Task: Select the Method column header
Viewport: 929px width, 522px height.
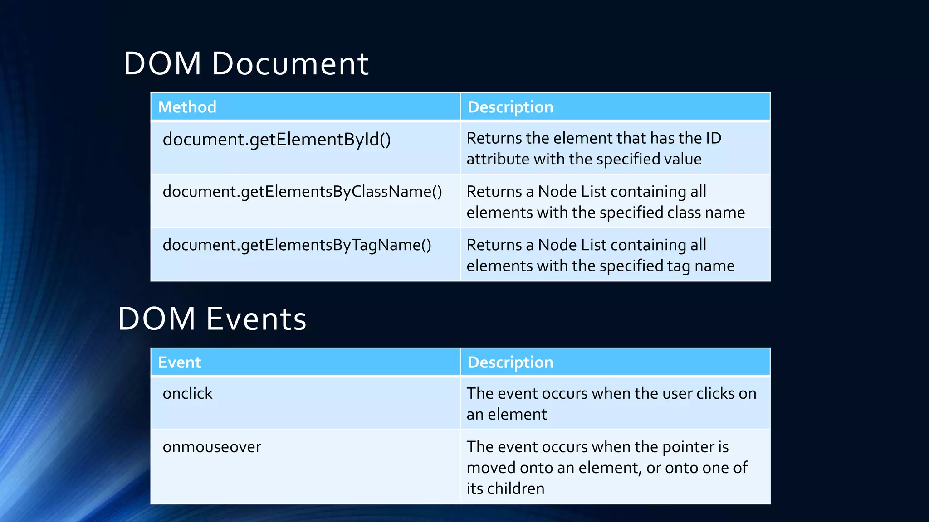Action: (187, 107)
